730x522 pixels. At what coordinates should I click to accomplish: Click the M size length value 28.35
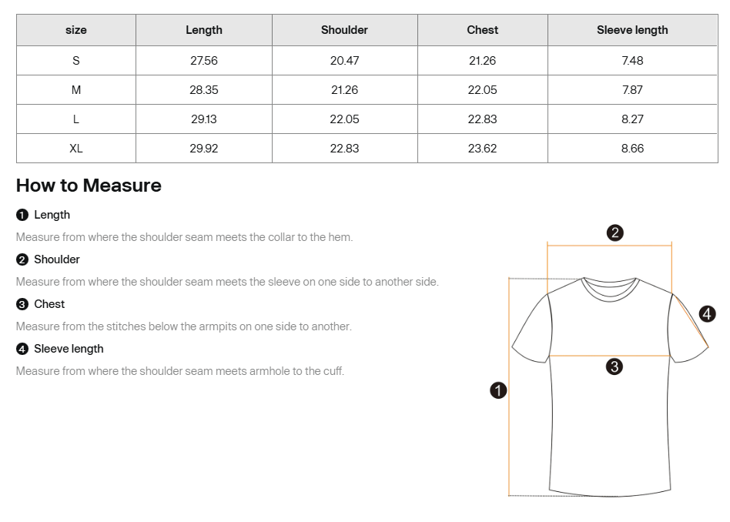point(204,90)
